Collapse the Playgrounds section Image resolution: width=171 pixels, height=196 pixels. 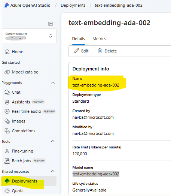tap(53, 82)
